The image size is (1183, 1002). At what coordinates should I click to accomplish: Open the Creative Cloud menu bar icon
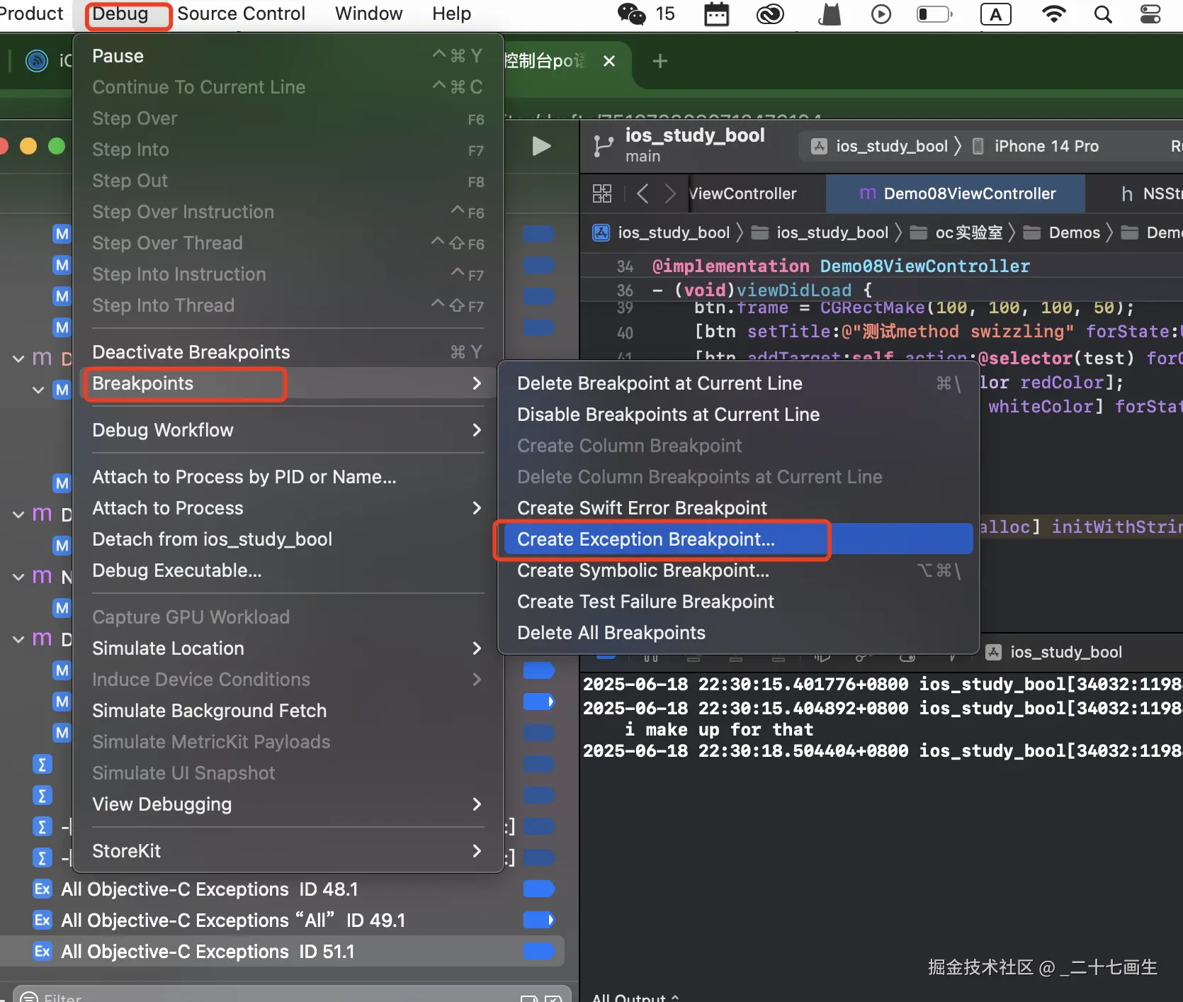pyautogui.click(x=770, y=14)
